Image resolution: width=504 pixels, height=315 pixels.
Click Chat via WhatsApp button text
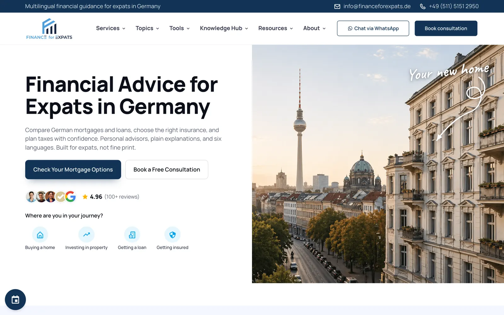pyautogui.click(x=376, y=28)
